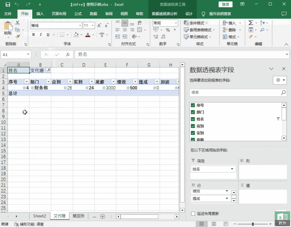Open the Sheet2 worksheet tab

pos(40,216)
